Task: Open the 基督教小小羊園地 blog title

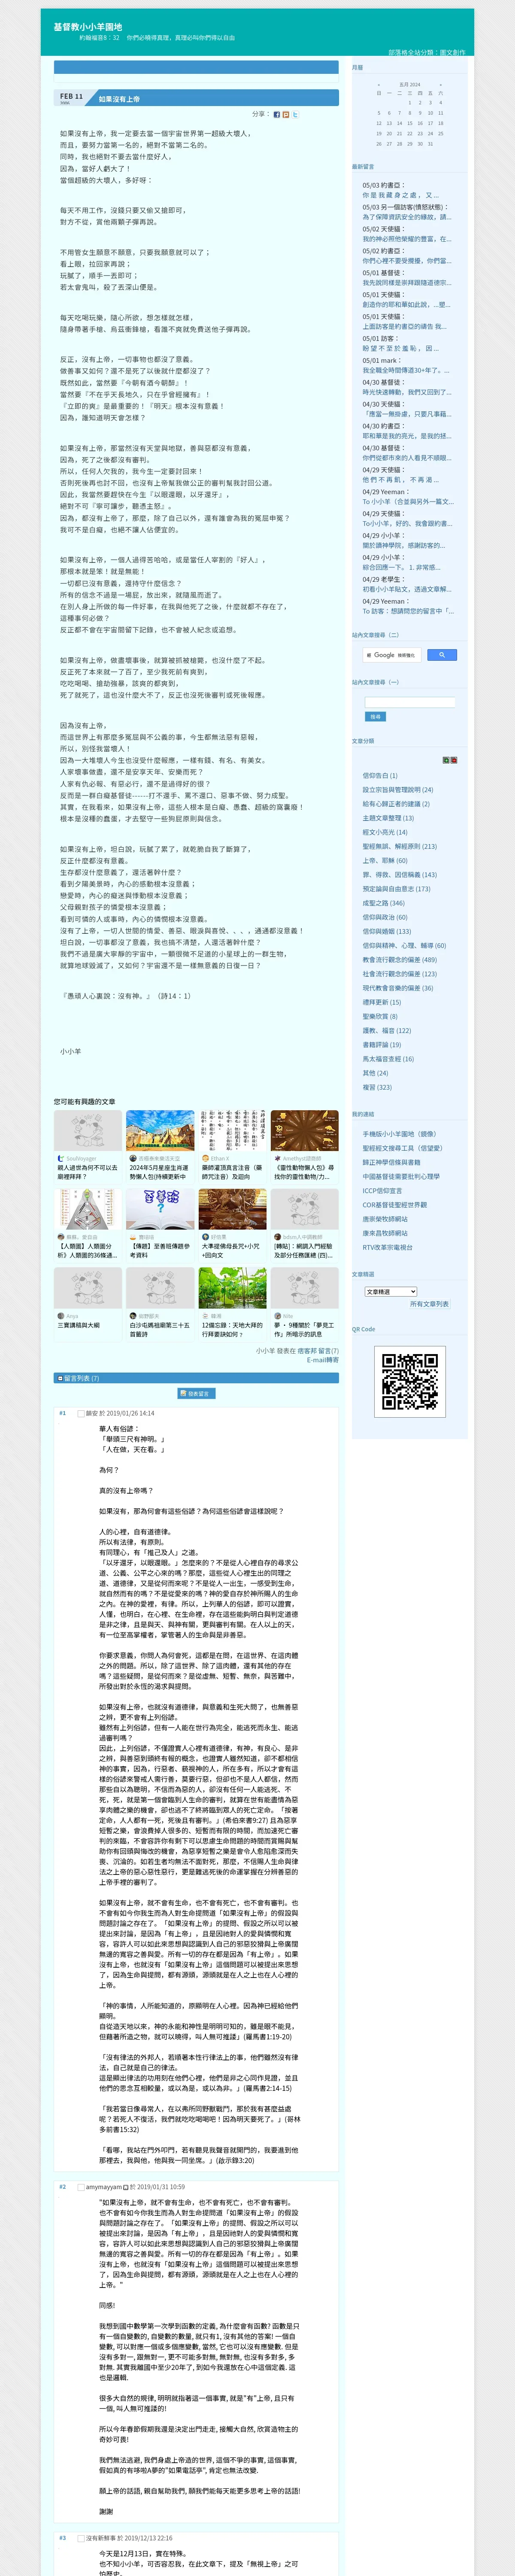Action: [88, 27]
